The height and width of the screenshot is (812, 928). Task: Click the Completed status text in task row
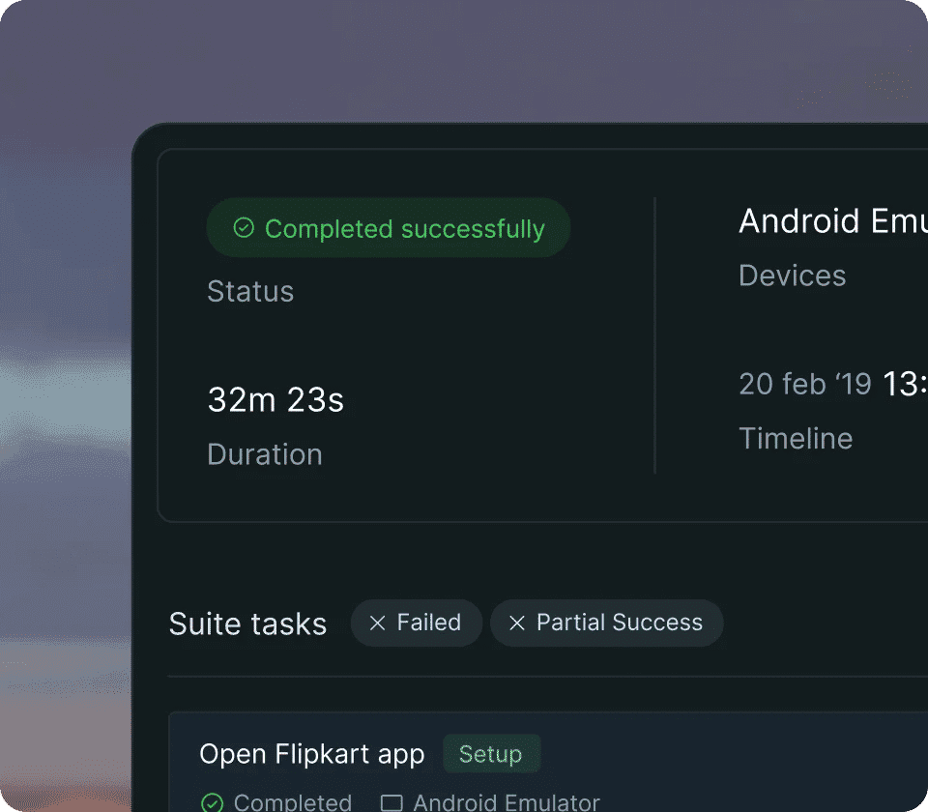[x=292, y=802]
